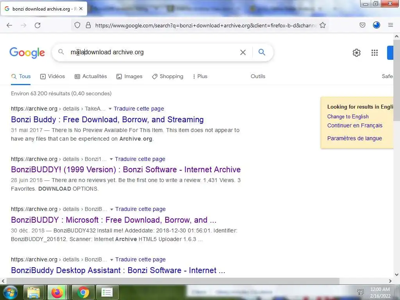Click the horizontal scrollbar right arrow

pos(390,281)
